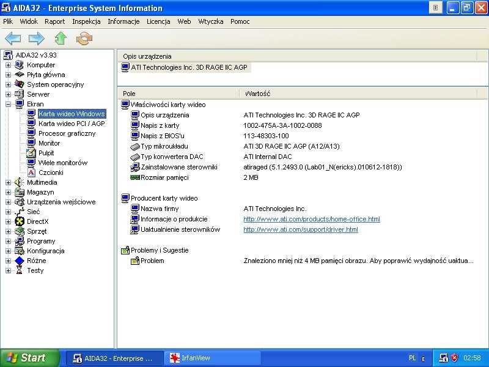The height and width of the screenshot is (367, 489).
Task: Click the Forward navigation arrow
Action: [37, 39]
